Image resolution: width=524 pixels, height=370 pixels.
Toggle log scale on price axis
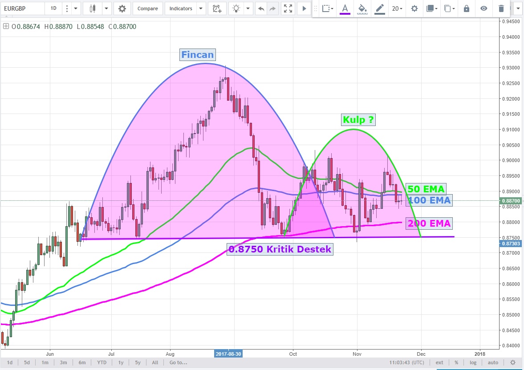[x=472, y=362]
